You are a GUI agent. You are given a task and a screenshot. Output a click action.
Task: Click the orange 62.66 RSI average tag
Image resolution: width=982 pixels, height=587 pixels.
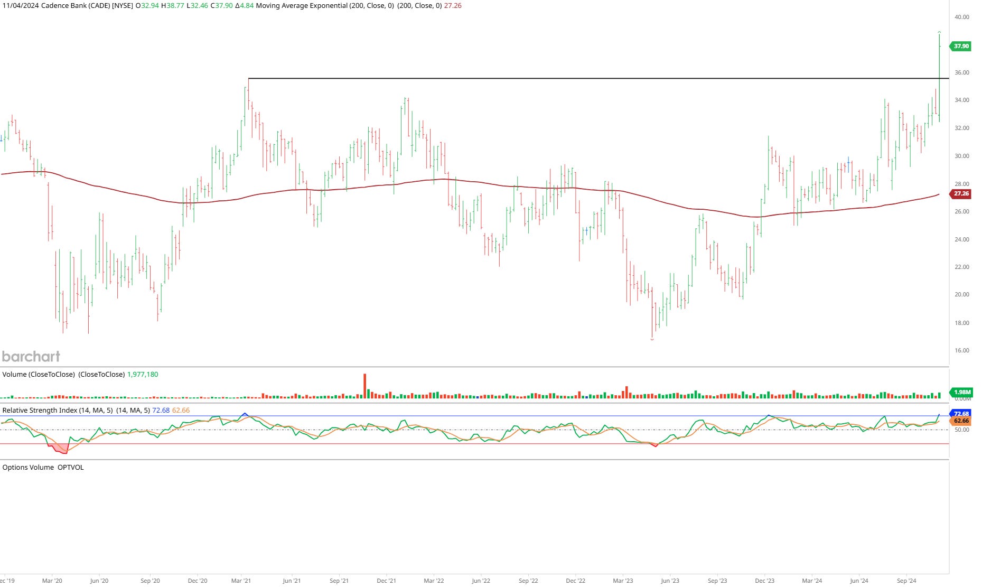(961, 421)
